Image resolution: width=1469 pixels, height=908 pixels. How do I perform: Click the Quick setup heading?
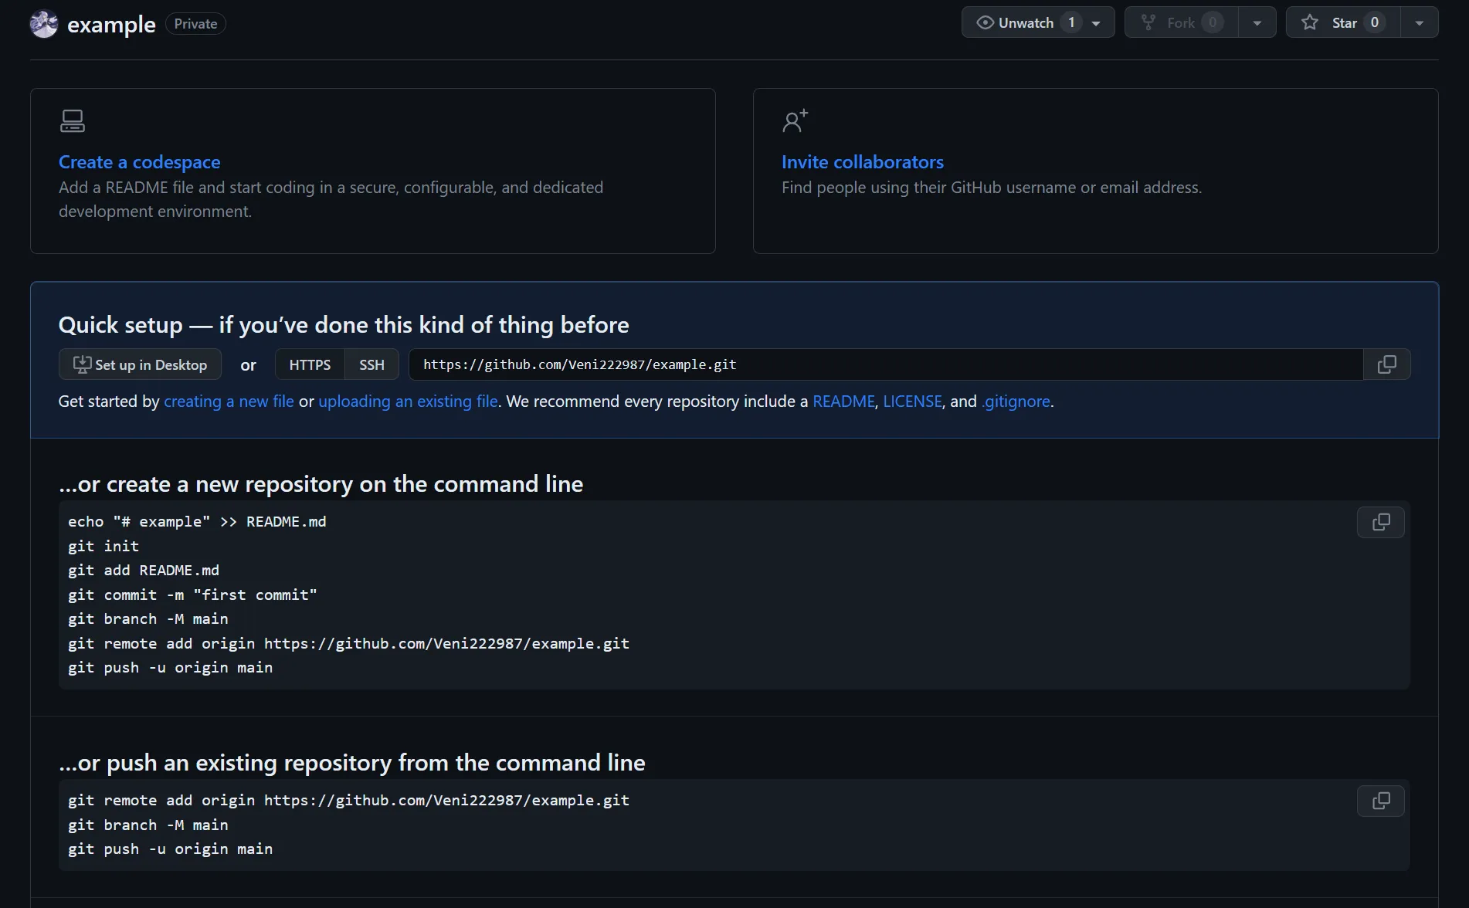(x=344, y=325)
